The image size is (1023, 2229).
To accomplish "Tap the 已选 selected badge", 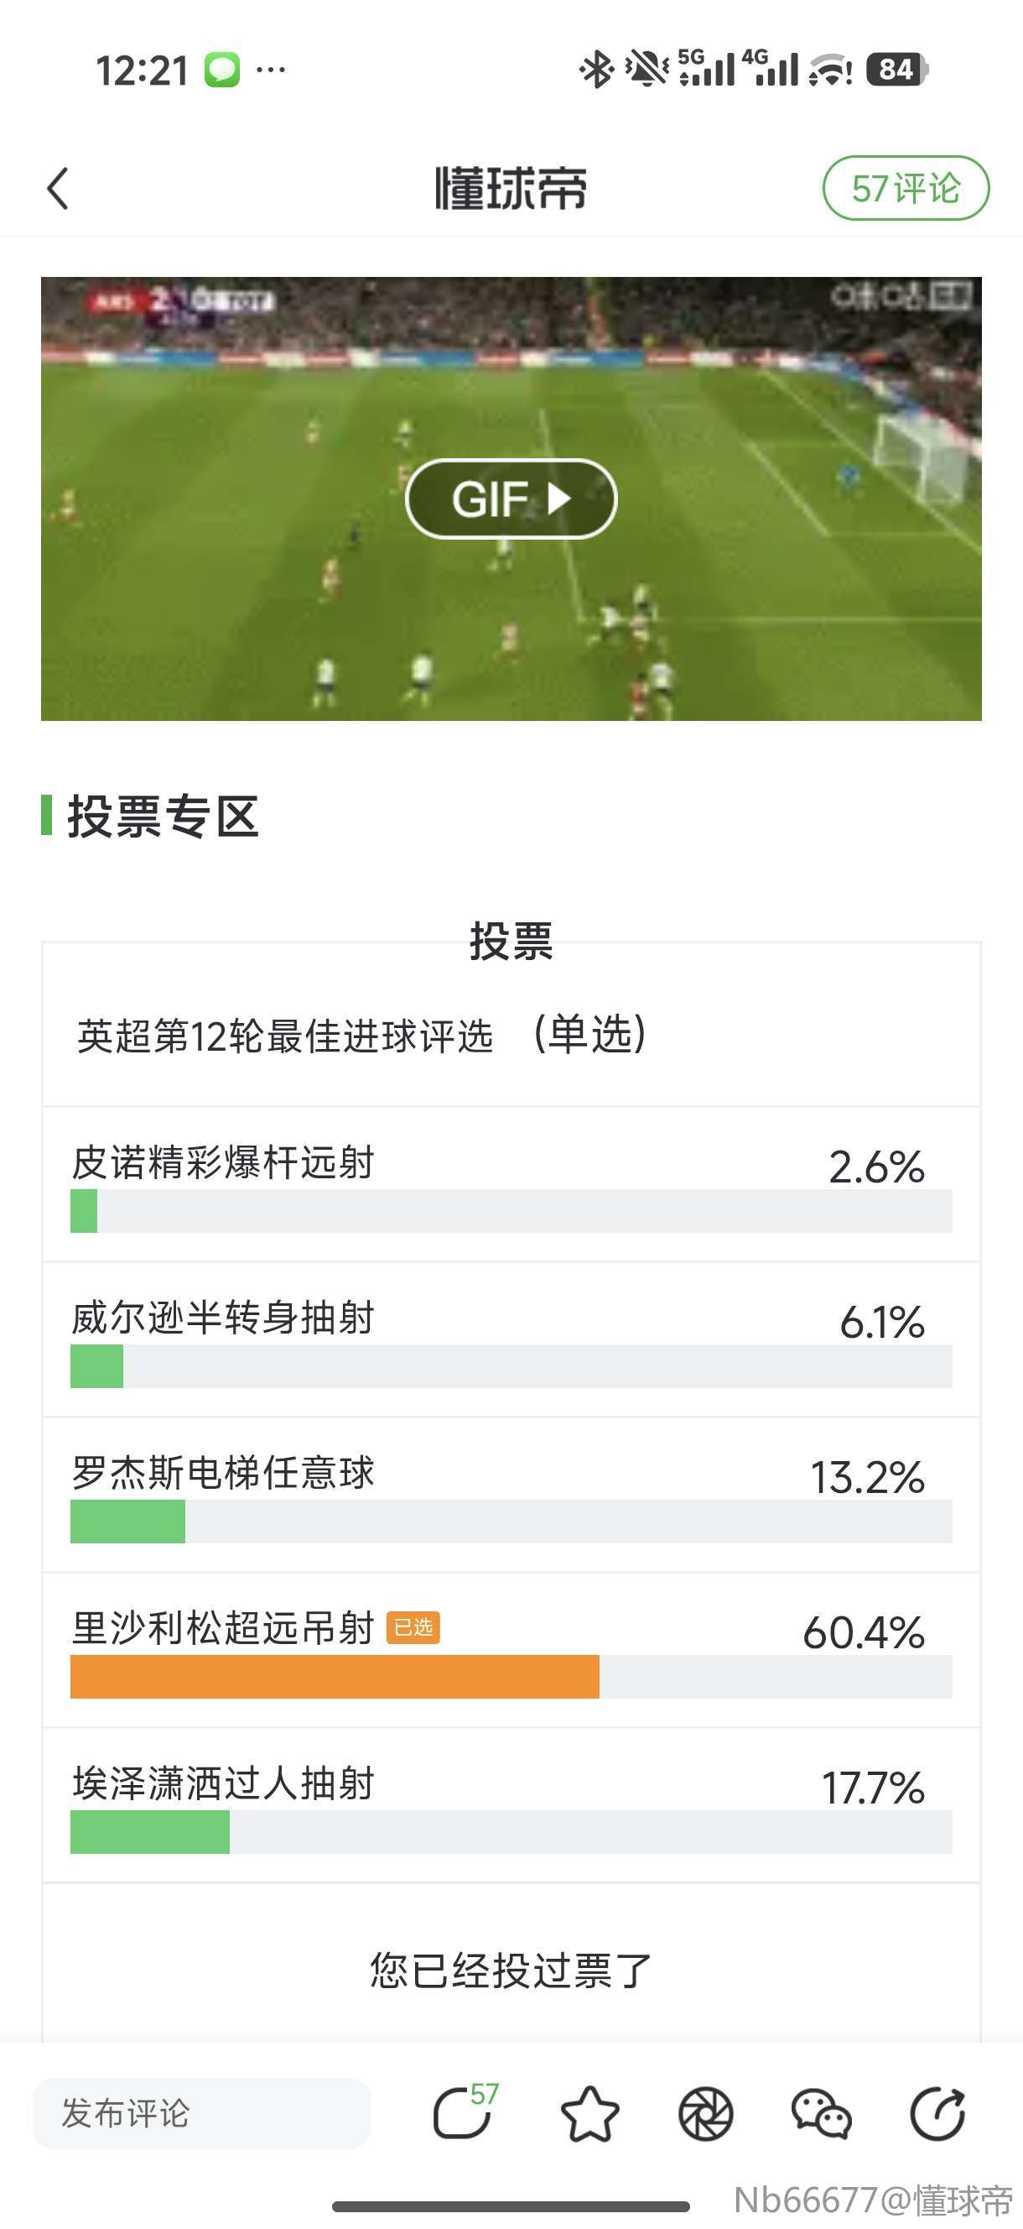I will pyautogui.click(x=413, y=1627).
